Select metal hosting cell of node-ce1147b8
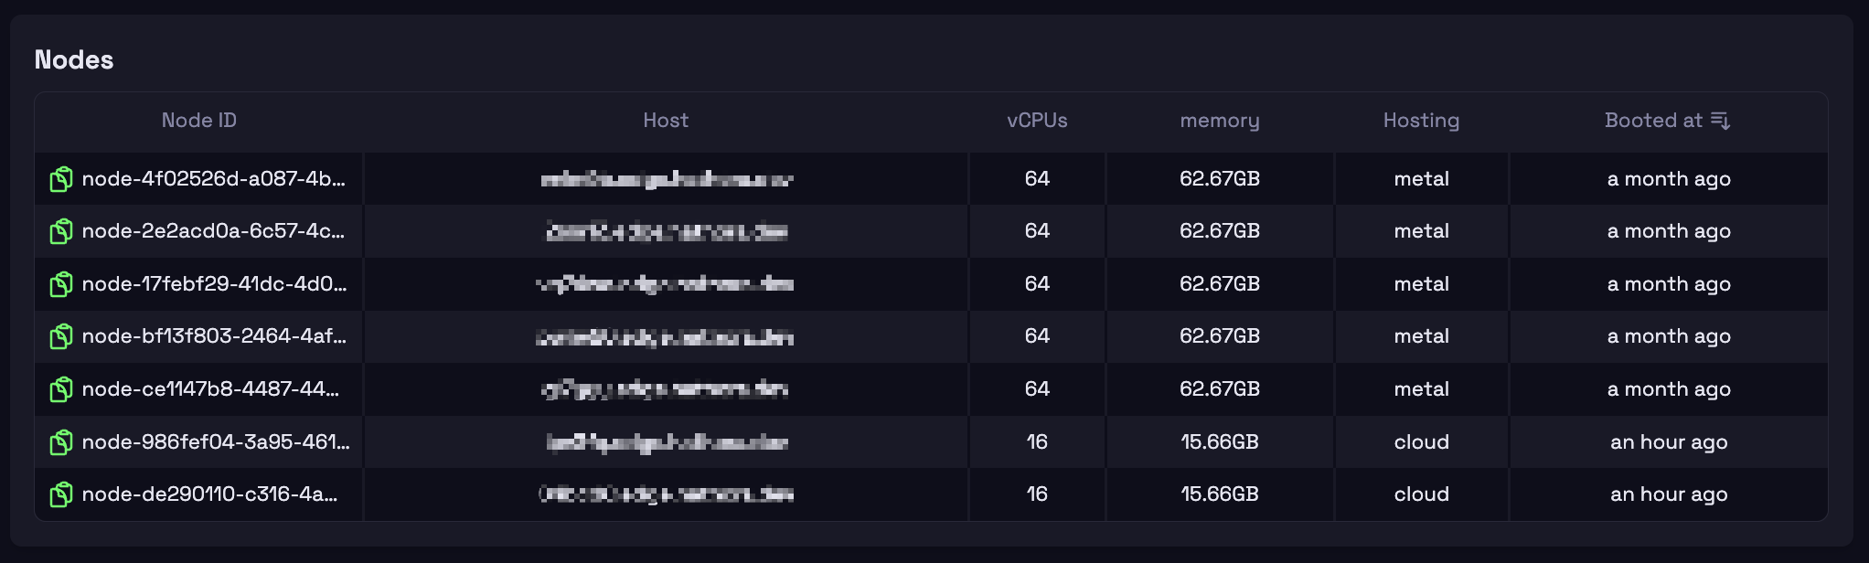The width and height of the screenshot is (1869, 563). [1421, 389]
